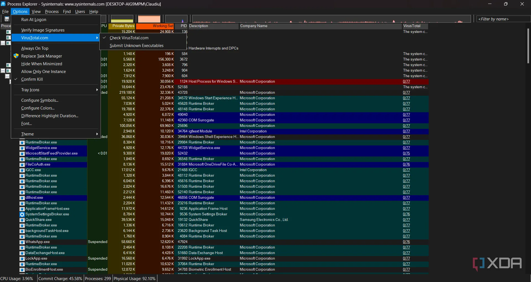This screenshot has height=282, width=531.
Task: Open the Font... dialog entry
Action: pos(56,124)
